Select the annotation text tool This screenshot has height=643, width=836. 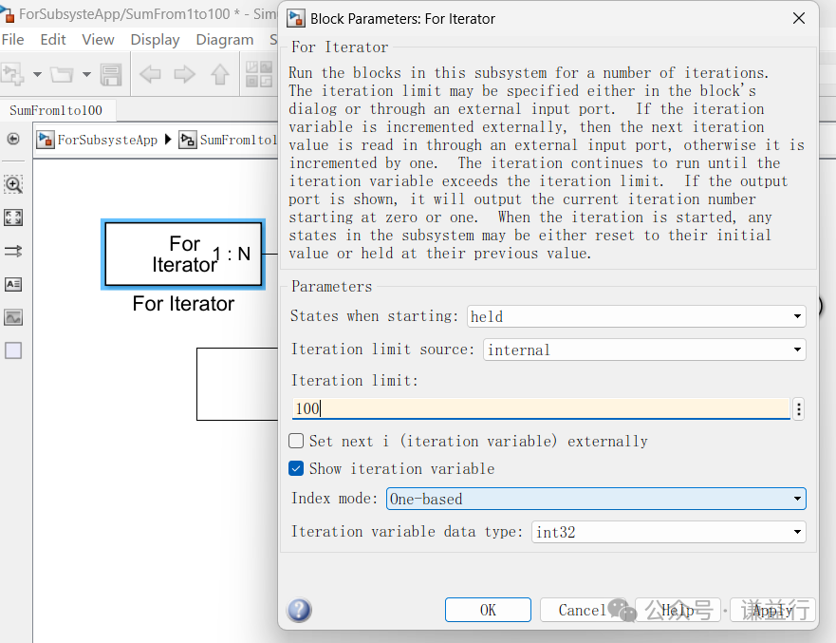pyautogui.click(x=14, y=284)
